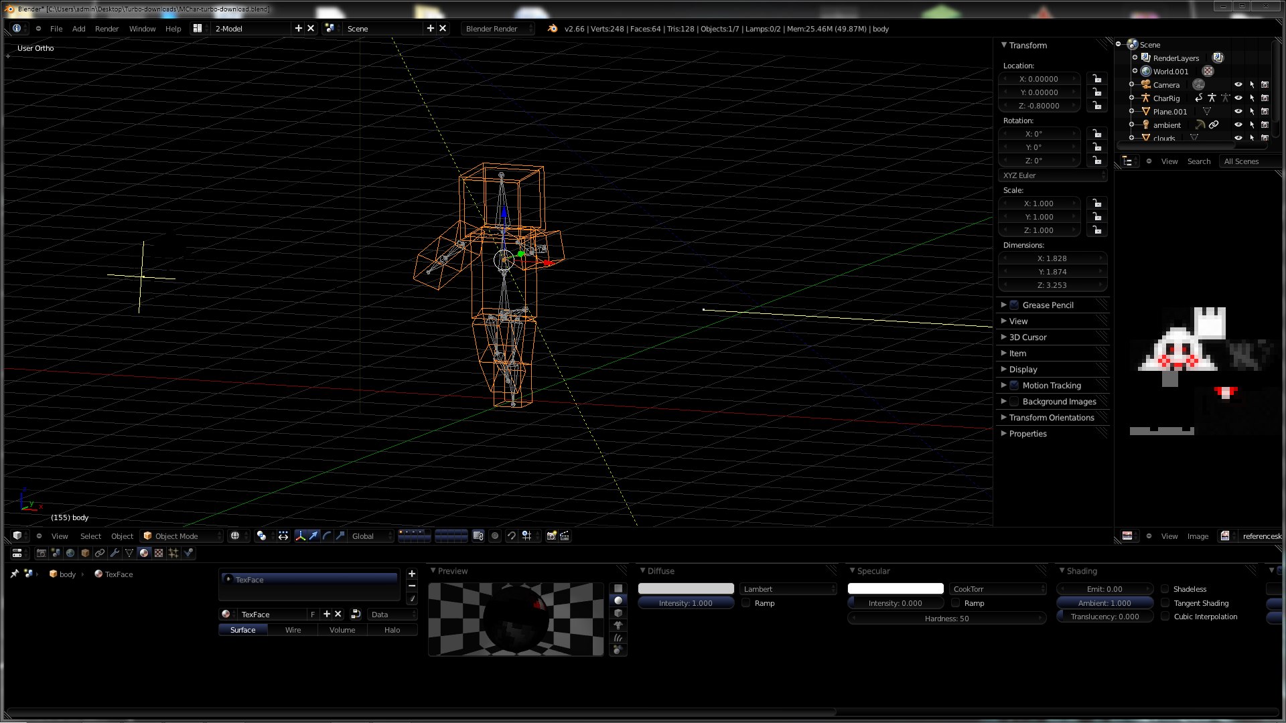Viewport: 1286px width, 723px height.
Task: Open the World properties globe tab
Action: (70, 553)
